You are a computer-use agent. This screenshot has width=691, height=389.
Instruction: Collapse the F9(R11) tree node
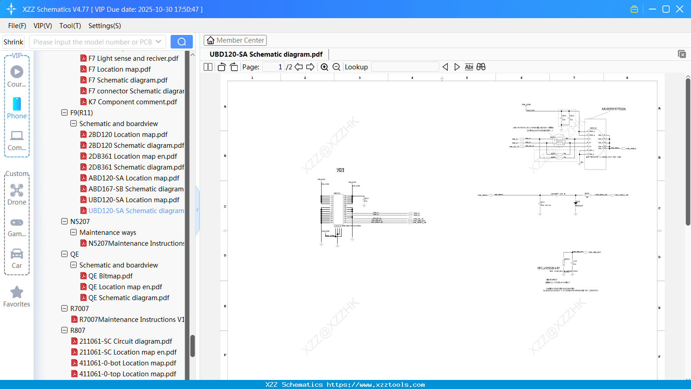(x=64, y=112)
